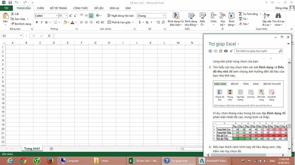The width and height of the screenshot is (295, 165).
Task: Click the yellow fill color button
Action: pyautogui.click(x=65, y=22)
